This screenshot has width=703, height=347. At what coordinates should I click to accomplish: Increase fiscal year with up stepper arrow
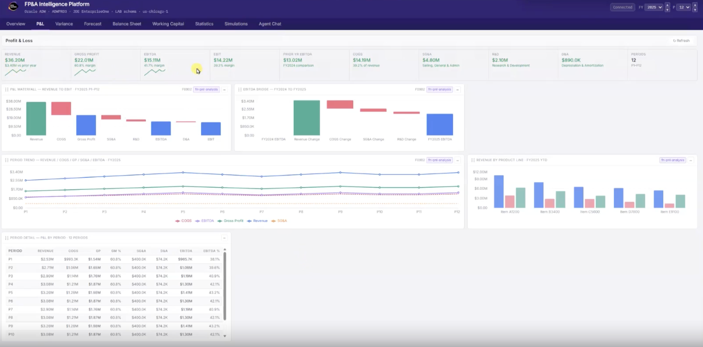[x=667, y=5]
